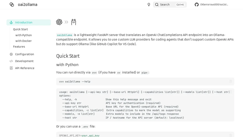This screenshot has width=243, height=137.
Task: Click the inline uvx code tag
Action: pos(94,73)
